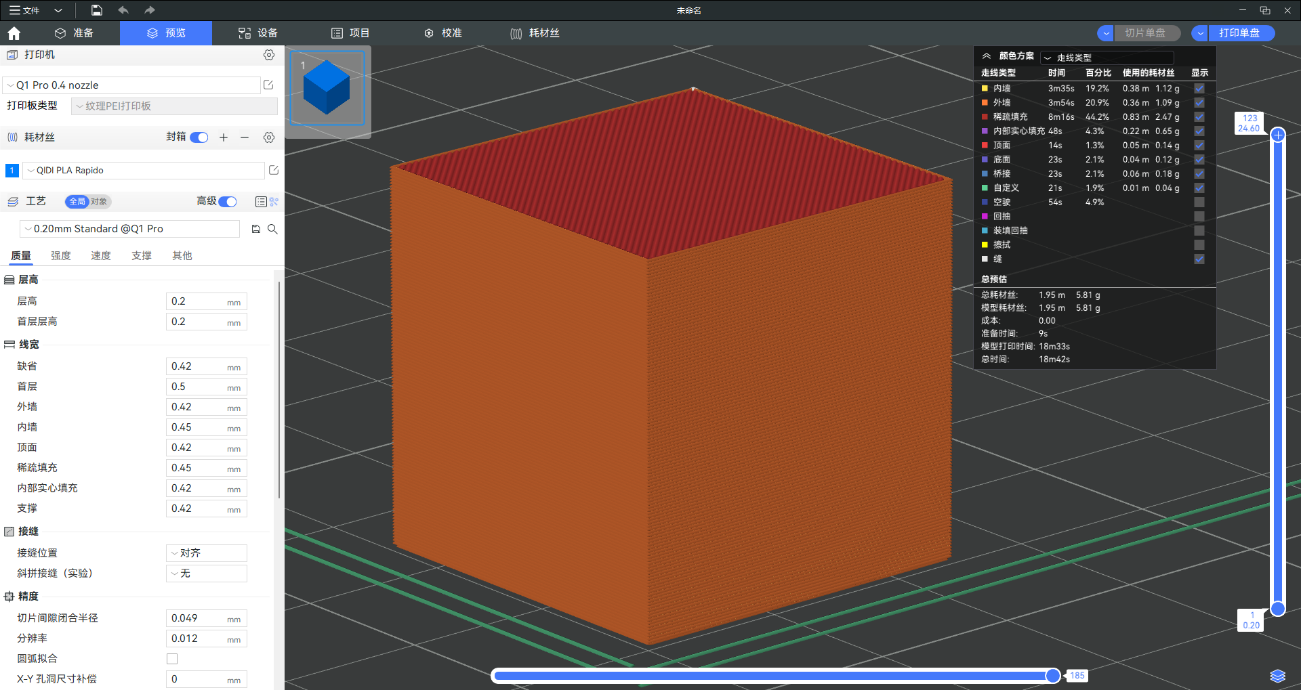
Task: Switch to the 准备 tab
Action: point(75,33)
